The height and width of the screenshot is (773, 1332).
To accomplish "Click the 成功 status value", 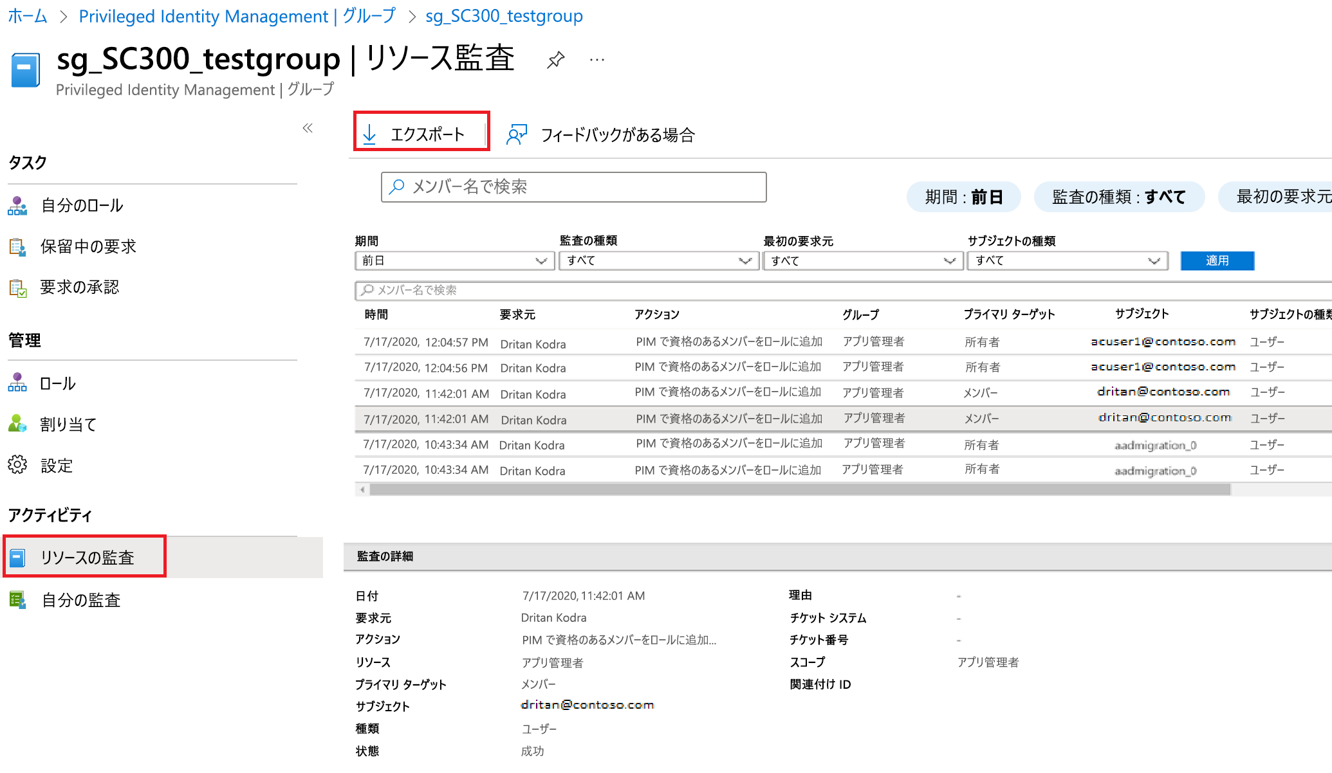I will 533,751.
